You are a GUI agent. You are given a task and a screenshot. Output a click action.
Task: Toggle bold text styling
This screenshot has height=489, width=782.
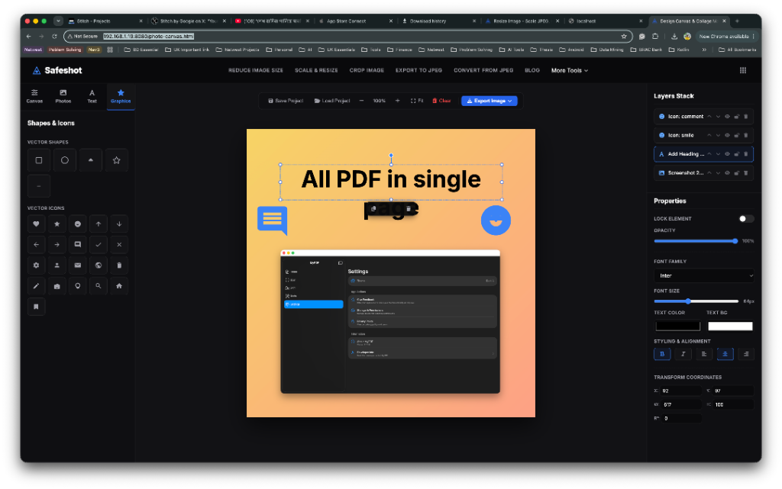coord(662,354)
